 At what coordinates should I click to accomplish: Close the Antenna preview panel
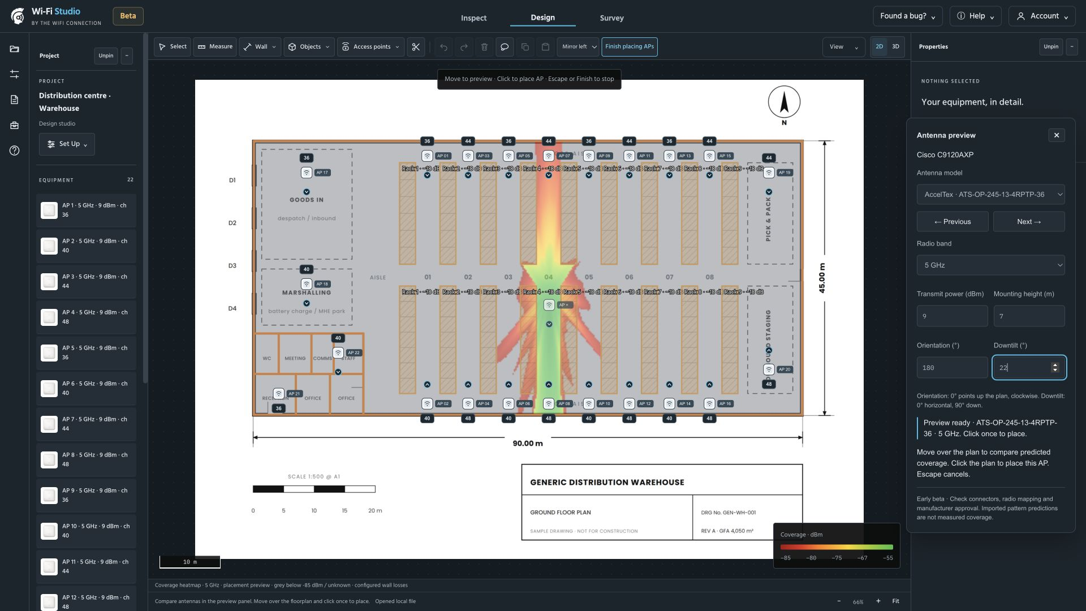pyautogui.click(x=1056, y=135)
